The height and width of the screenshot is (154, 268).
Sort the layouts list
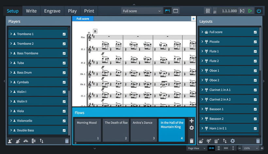pos(225,141)
